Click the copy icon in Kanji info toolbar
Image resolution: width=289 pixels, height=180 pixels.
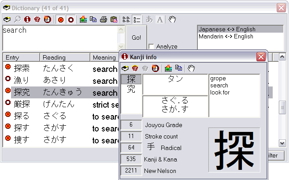pyautogui.click(x=178, y=68)
